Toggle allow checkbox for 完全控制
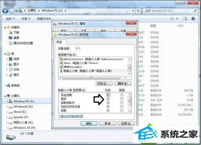This screenshot has width=201, height=145. click(108, 95)
